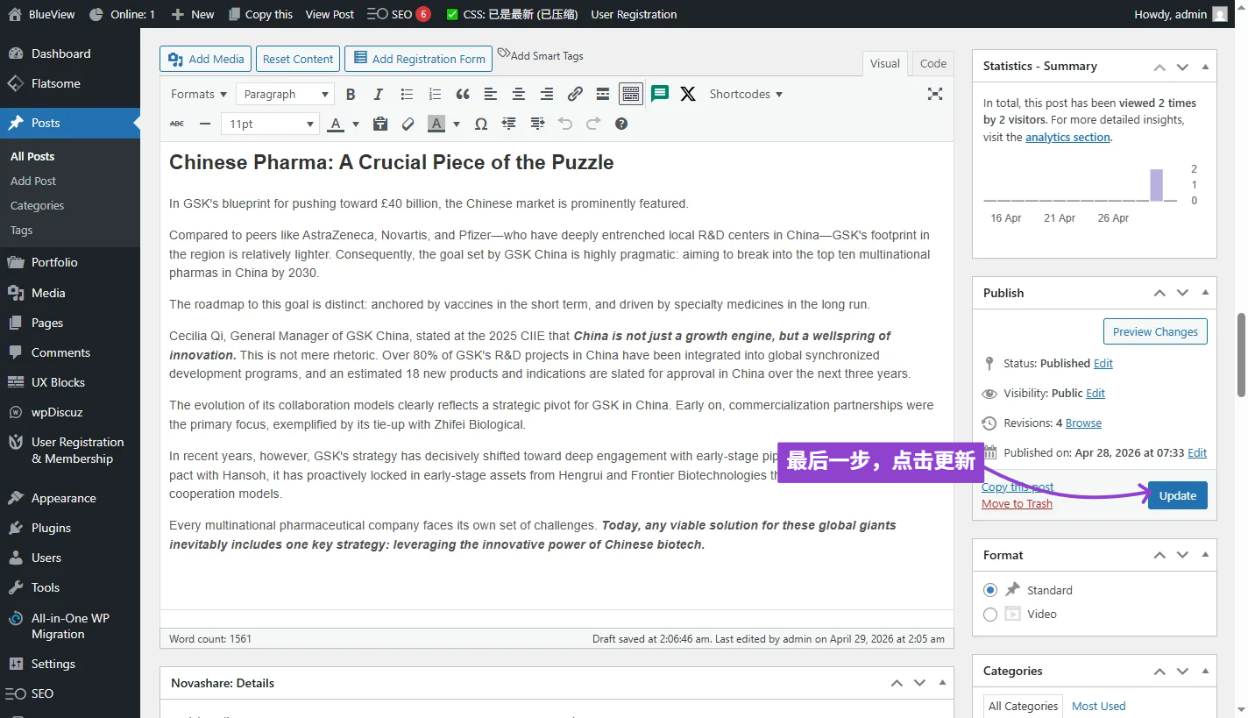Screen dimensions: 1248x718
Task: Open the analytics section link
Action: pyautogui.click(x=1067, y=137)
